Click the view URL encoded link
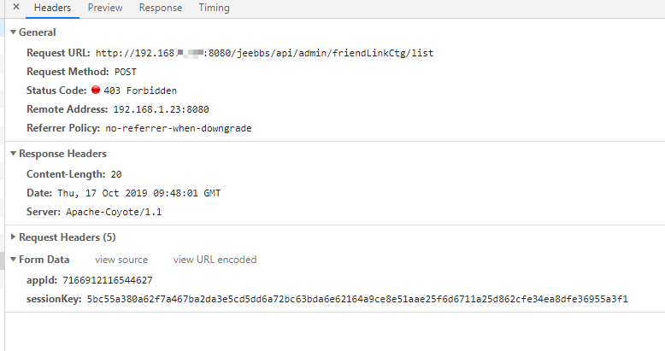 pyautogui.click(x=215, y=260)
